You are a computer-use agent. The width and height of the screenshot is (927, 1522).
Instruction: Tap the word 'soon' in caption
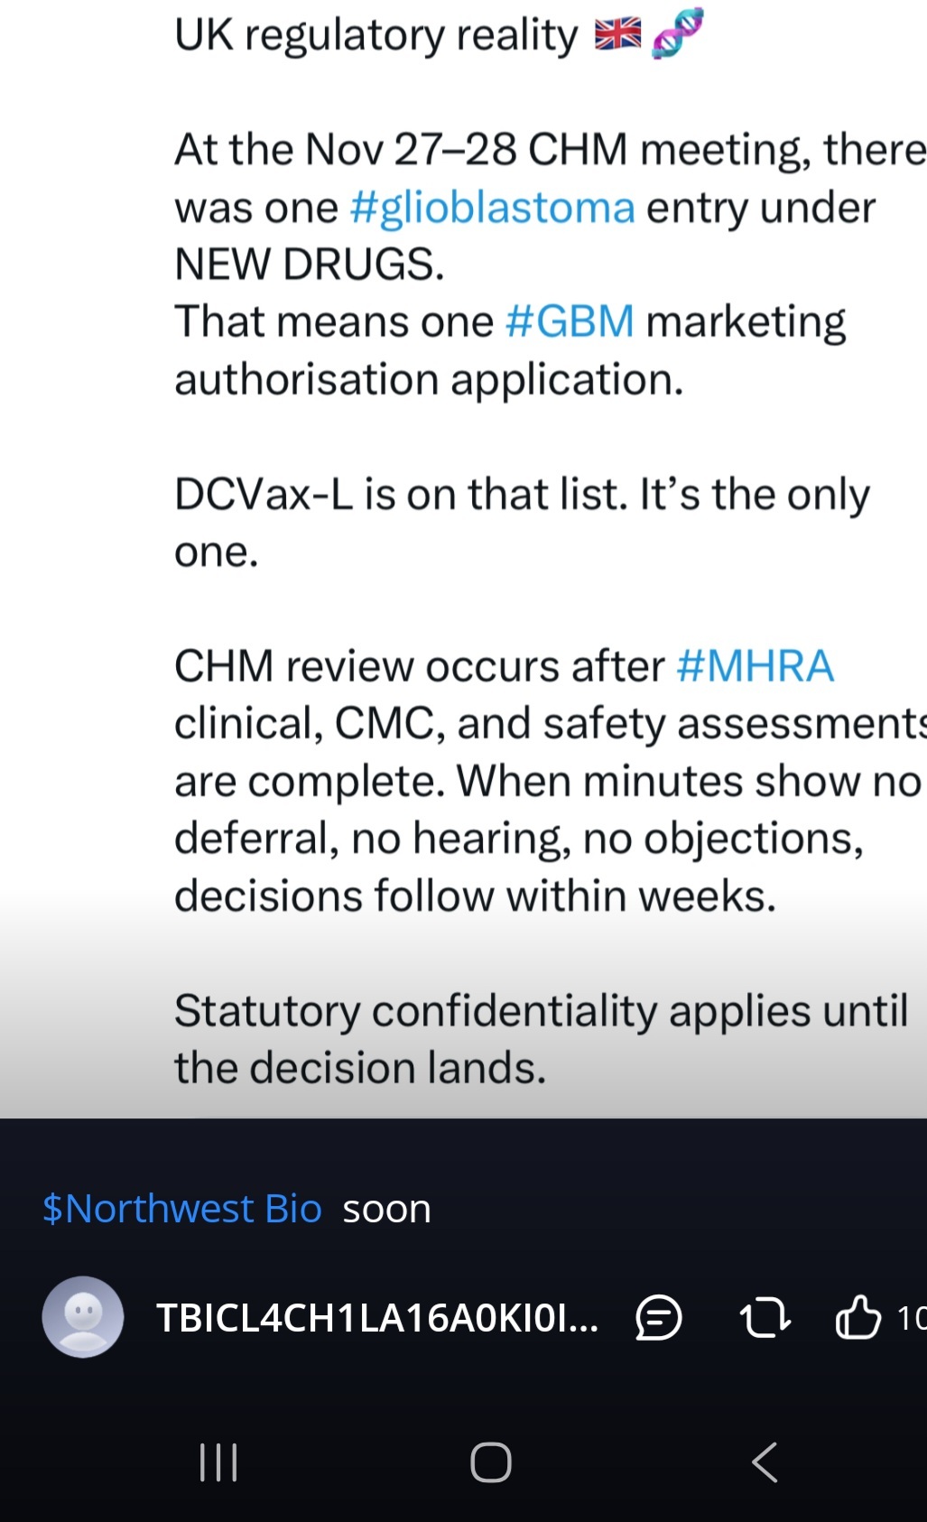tap(386, 1209)
